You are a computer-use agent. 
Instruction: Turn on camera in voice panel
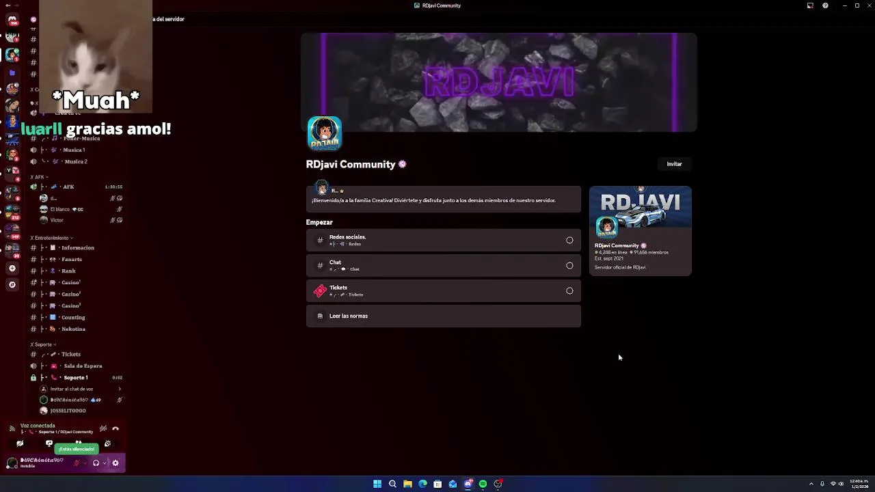click(x=20, y=443)
